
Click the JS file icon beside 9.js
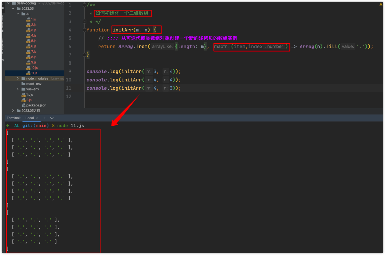(28, 62)
